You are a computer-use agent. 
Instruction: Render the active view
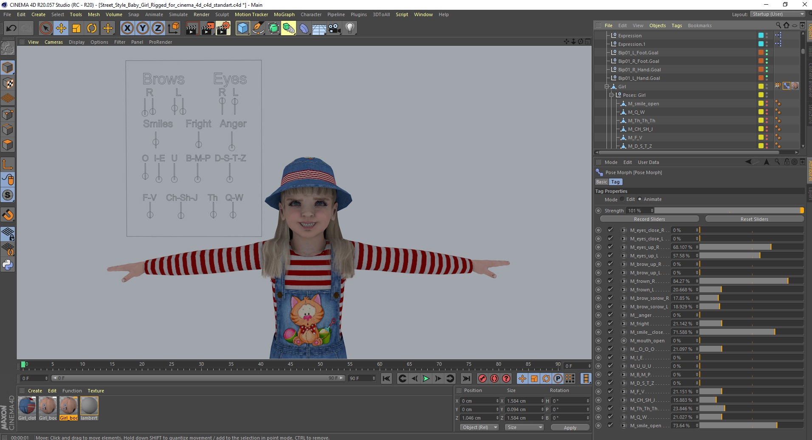192,28
